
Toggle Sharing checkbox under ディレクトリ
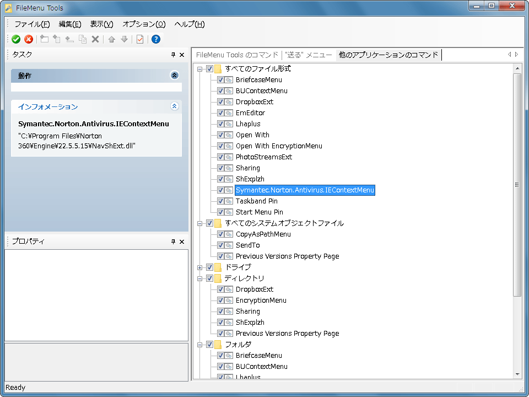tap(220, 311)
